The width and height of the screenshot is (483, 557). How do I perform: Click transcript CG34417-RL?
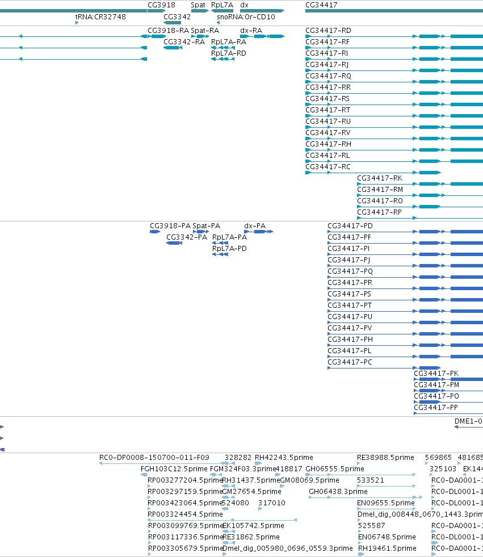pos(327,156)
